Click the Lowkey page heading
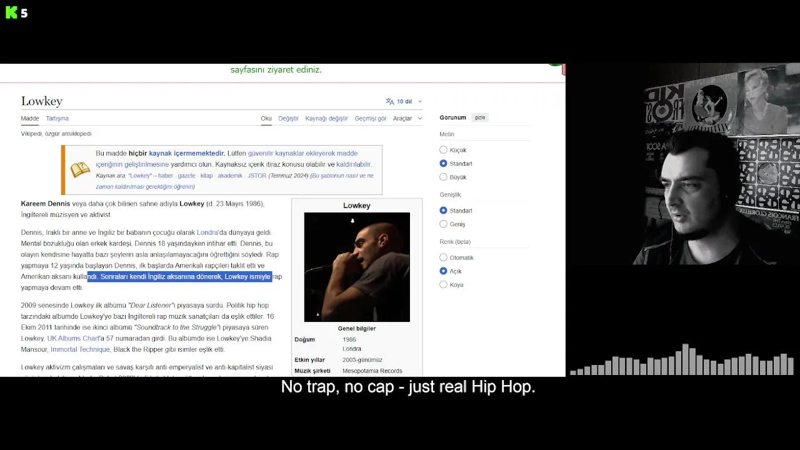This screenshot has height=450, width=800. pyautogui.click(x=41, y=101)
